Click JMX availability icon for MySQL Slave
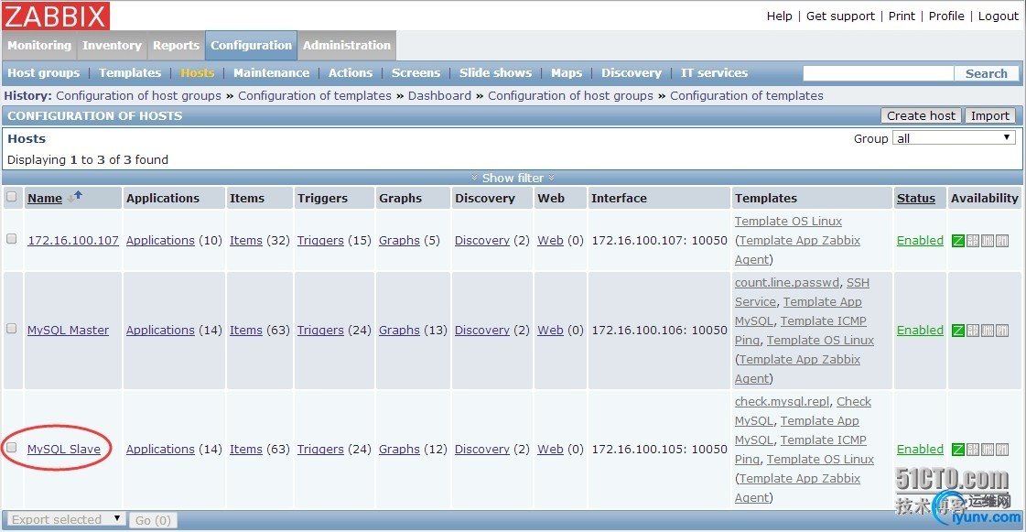1026x532 pixels. coord(988,450)
